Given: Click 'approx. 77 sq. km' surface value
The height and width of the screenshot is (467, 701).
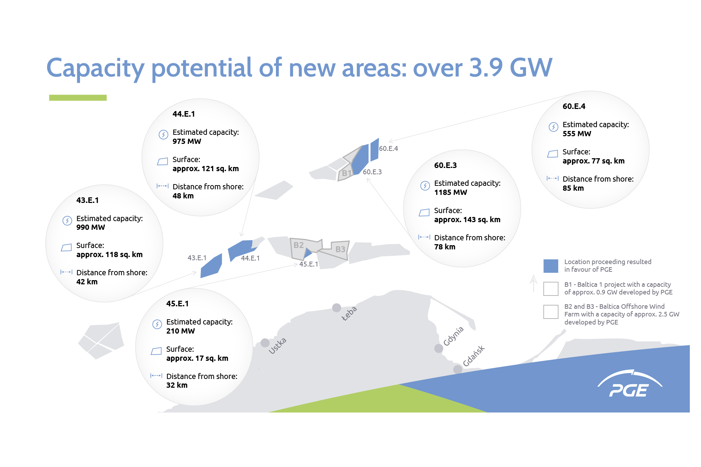Looking at the screenshot, I should point(594,161).
